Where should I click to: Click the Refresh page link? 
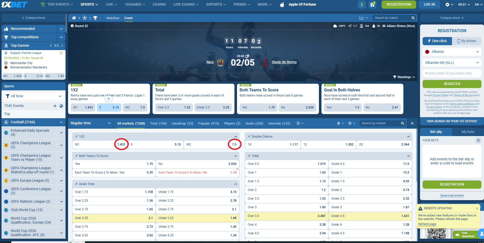tap(427, 224)
